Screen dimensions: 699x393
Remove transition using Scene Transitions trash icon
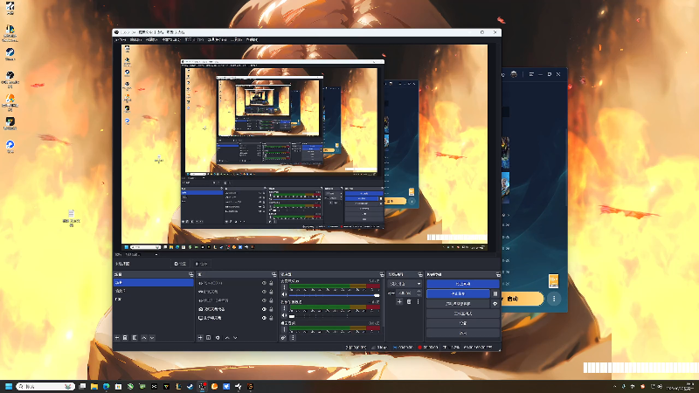point(409,301)
